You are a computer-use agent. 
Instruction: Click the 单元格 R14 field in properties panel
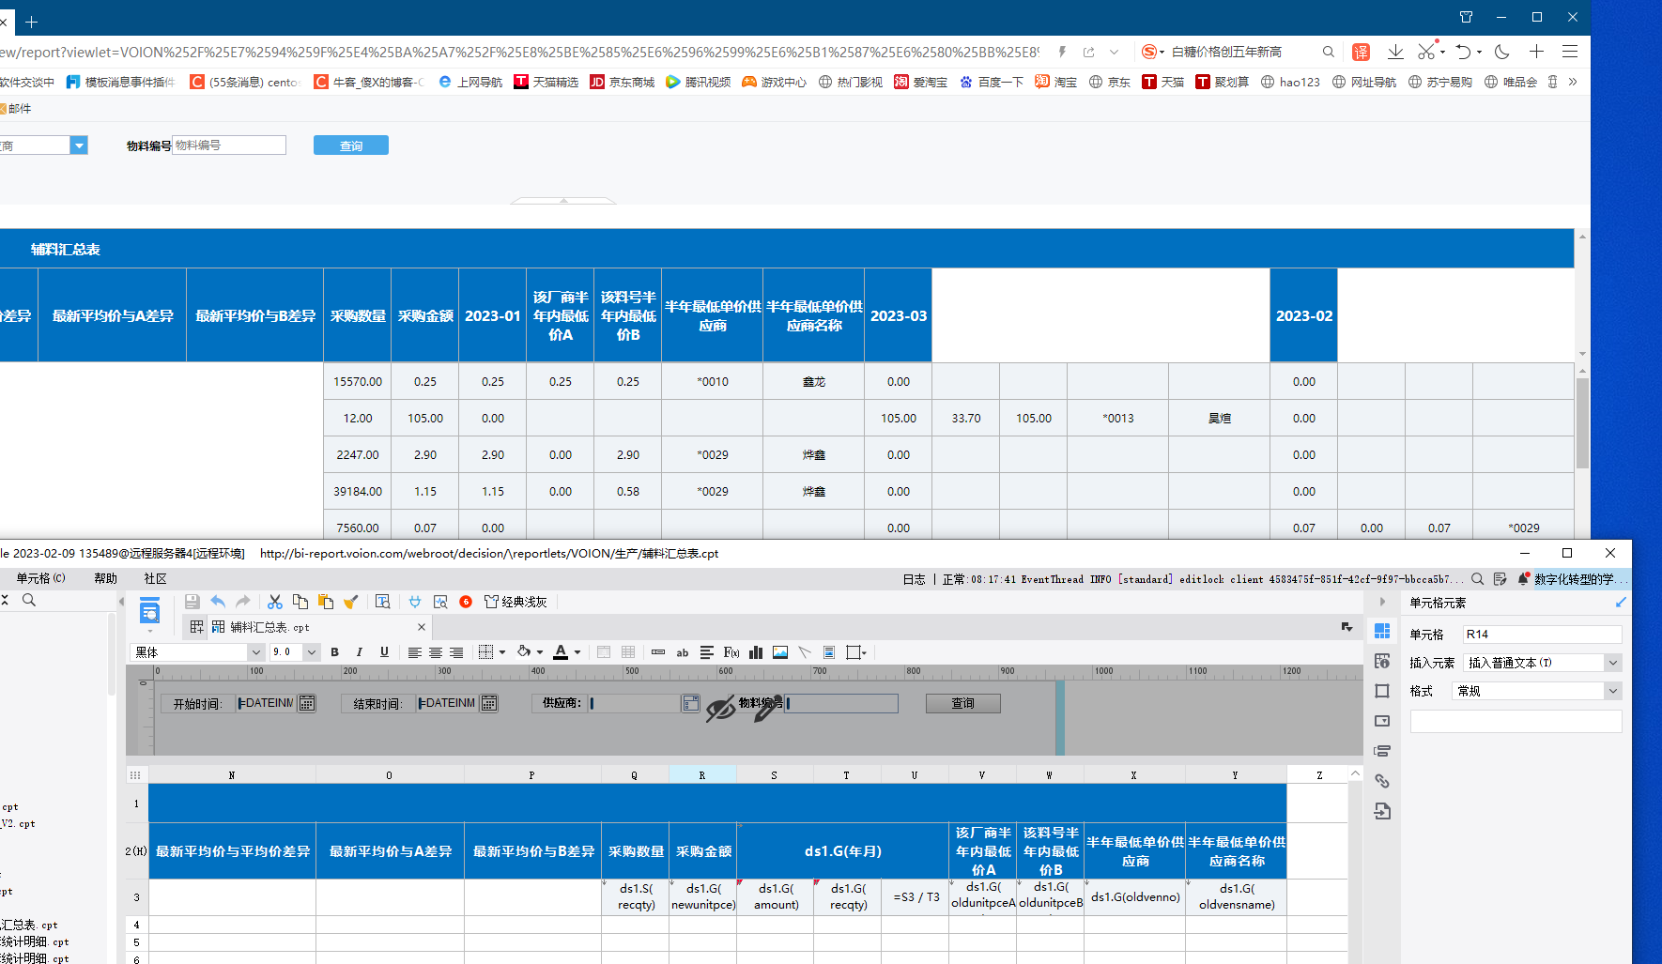1542,635
